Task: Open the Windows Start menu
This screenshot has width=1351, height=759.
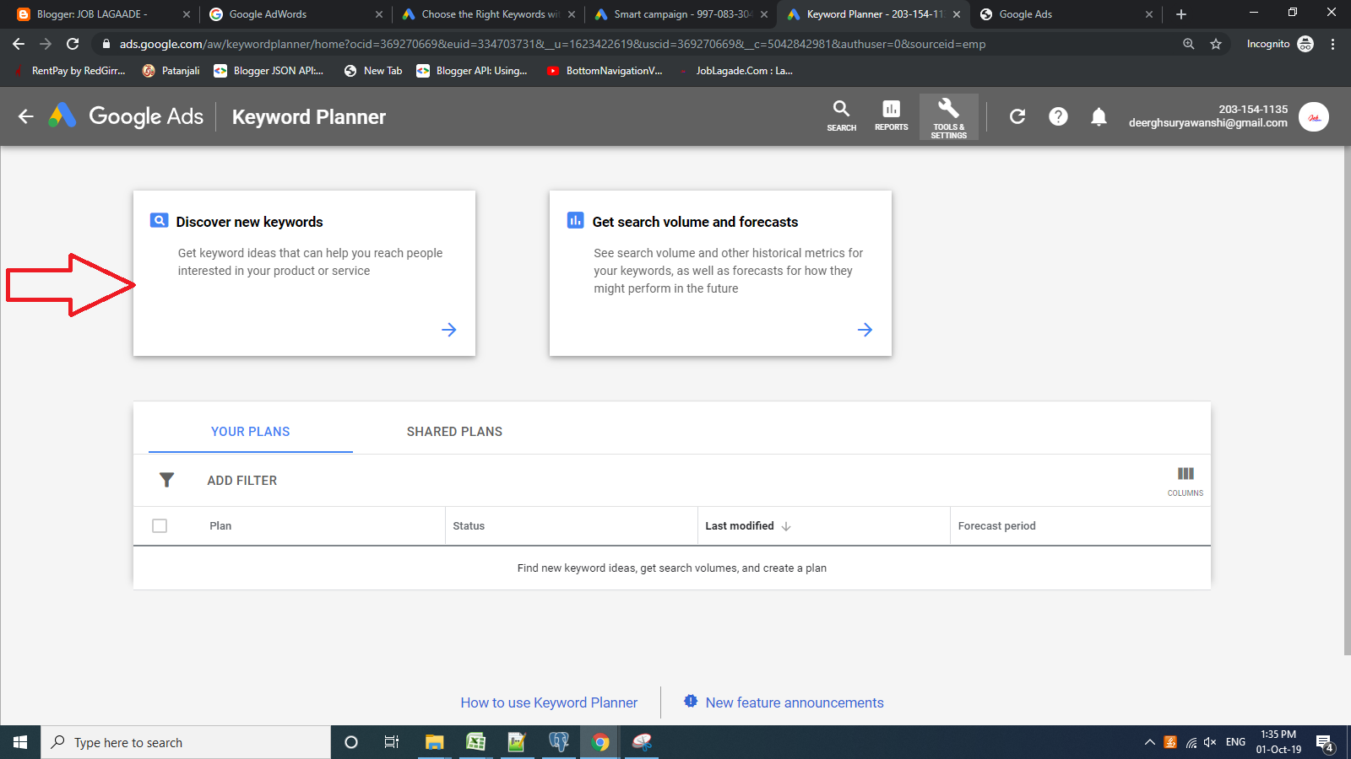Action: coord(20,742)
